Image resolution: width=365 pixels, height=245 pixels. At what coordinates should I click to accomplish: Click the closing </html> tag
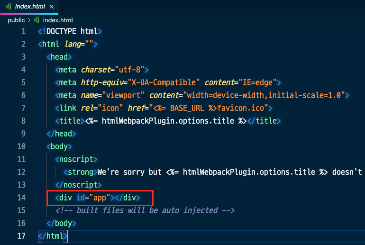click(x=53, y=236)
